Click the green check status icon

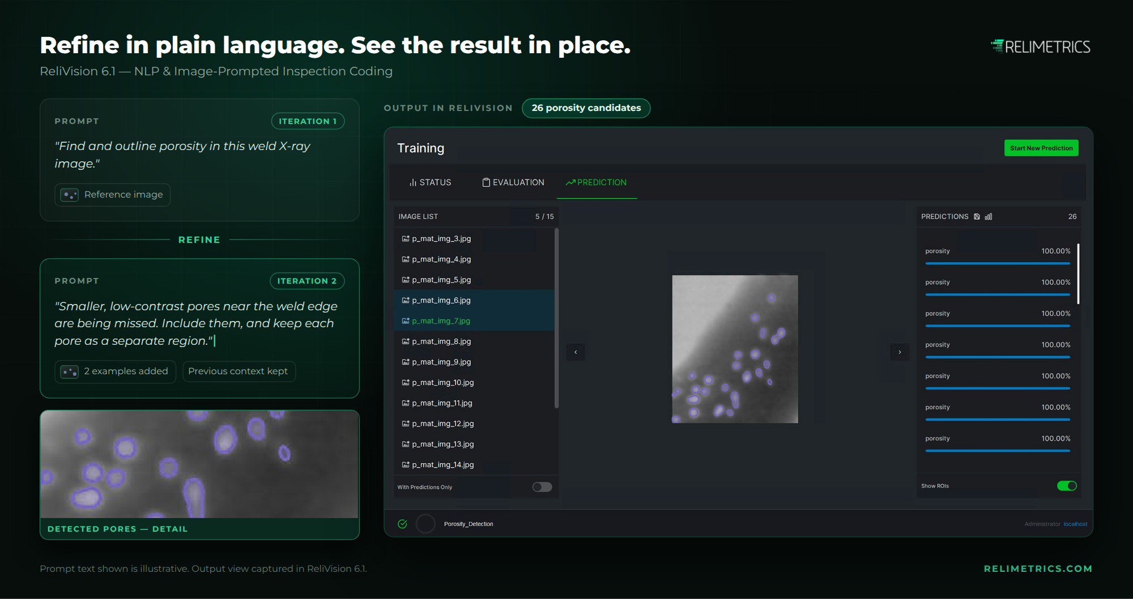click(x=403, y=524)
